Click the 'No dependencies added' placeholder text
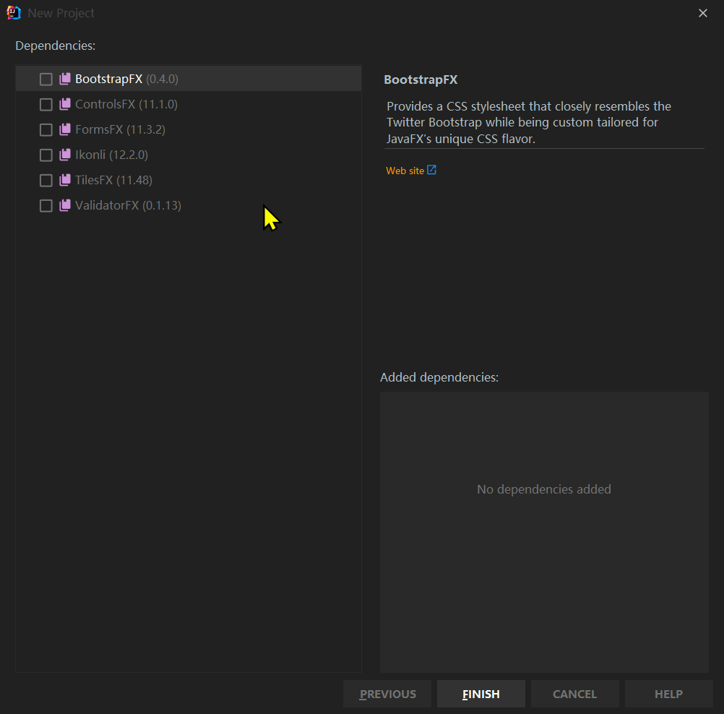724x714 pixels. (x=544, y=489)
